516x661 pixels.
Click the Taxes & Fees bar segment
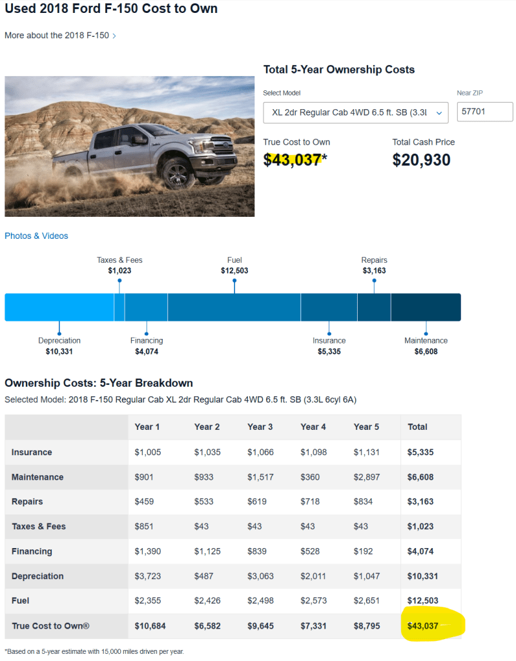point(119,307)
